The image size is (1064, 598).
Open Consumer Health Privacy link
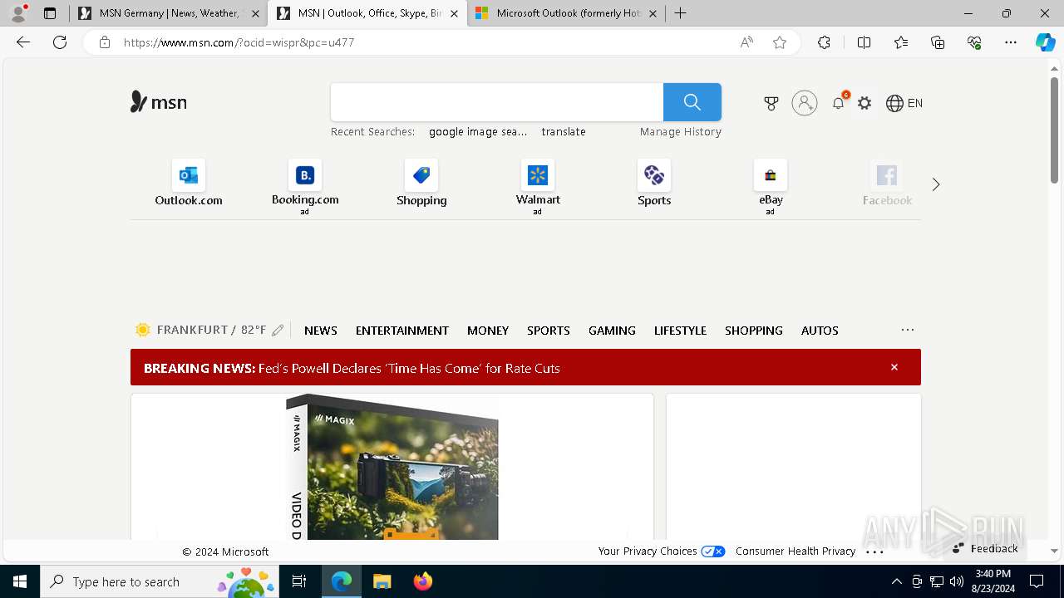[x=796, y=551]
